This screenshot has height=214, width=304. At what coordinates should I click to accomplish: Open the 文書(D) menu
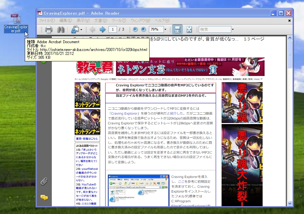pos(101,20)
